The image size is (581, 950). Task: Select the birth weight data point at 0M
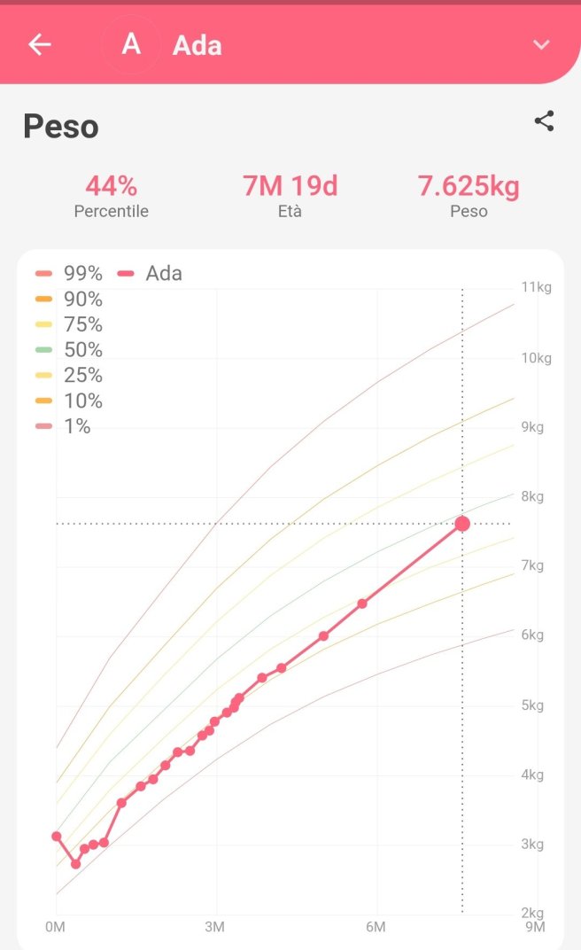57,836
